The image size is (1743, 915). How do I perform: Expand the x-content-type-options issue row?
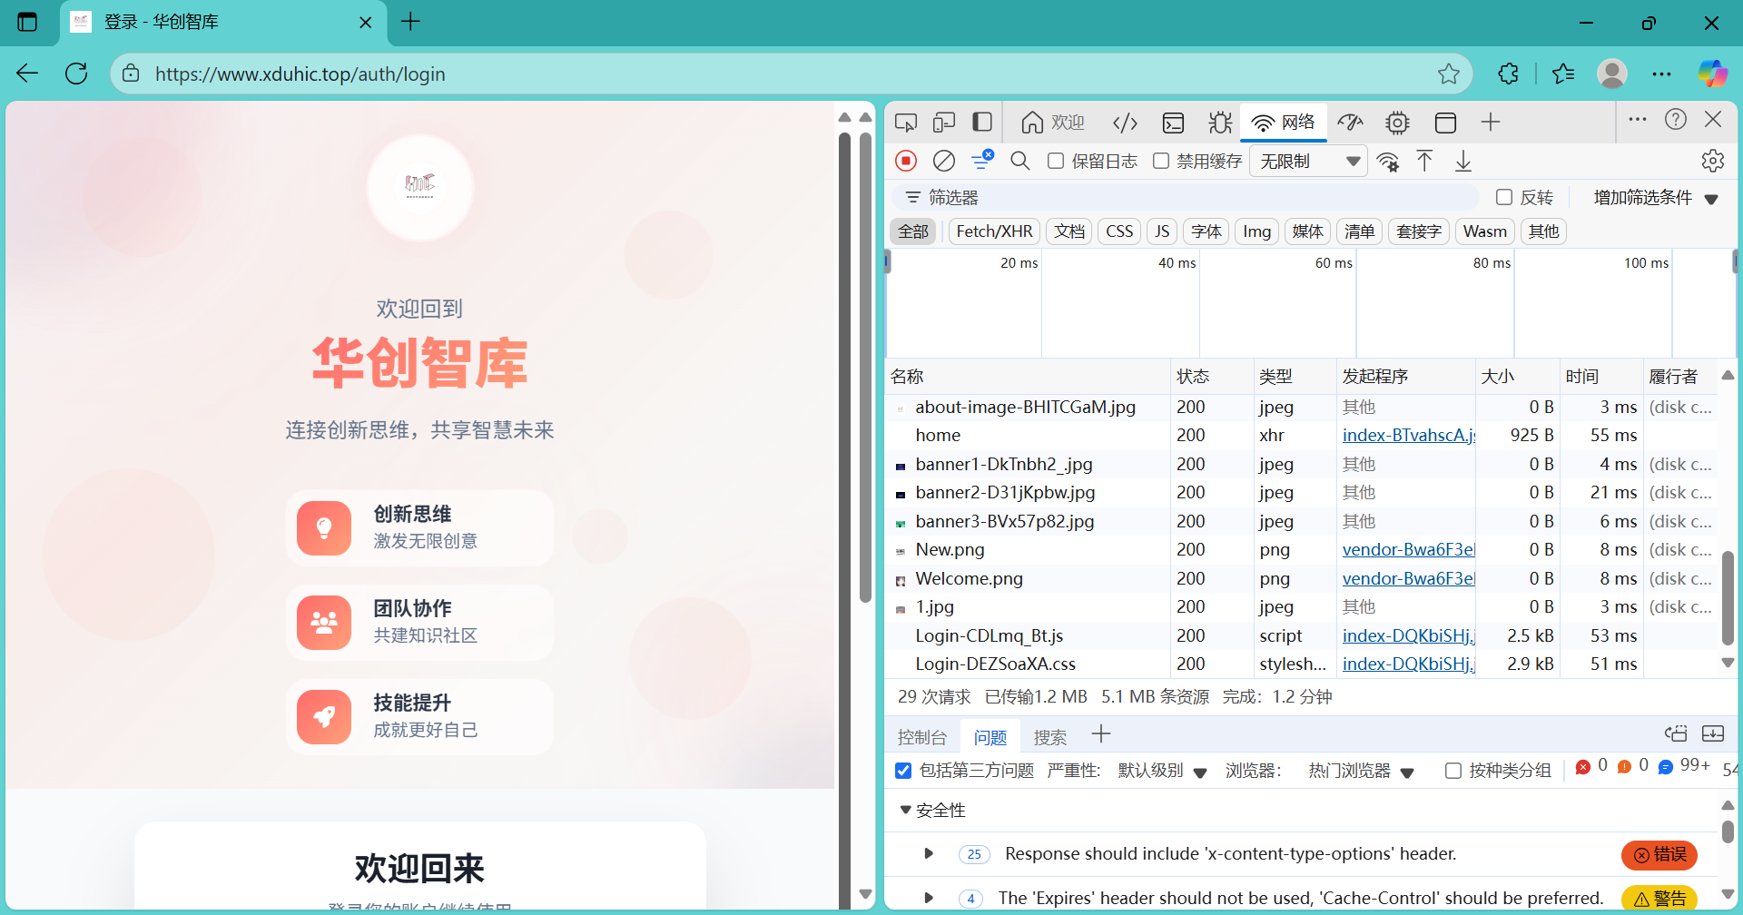point(928,853)
